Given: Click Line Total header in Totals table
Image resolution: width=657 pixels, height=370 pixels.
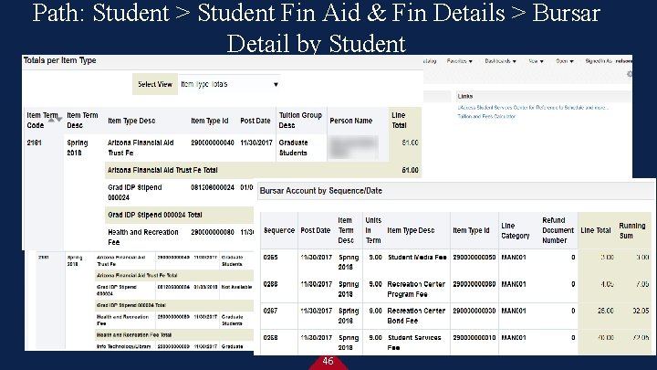Looking at the screenshot, I should pyautogui.click(x=399, y=121).
